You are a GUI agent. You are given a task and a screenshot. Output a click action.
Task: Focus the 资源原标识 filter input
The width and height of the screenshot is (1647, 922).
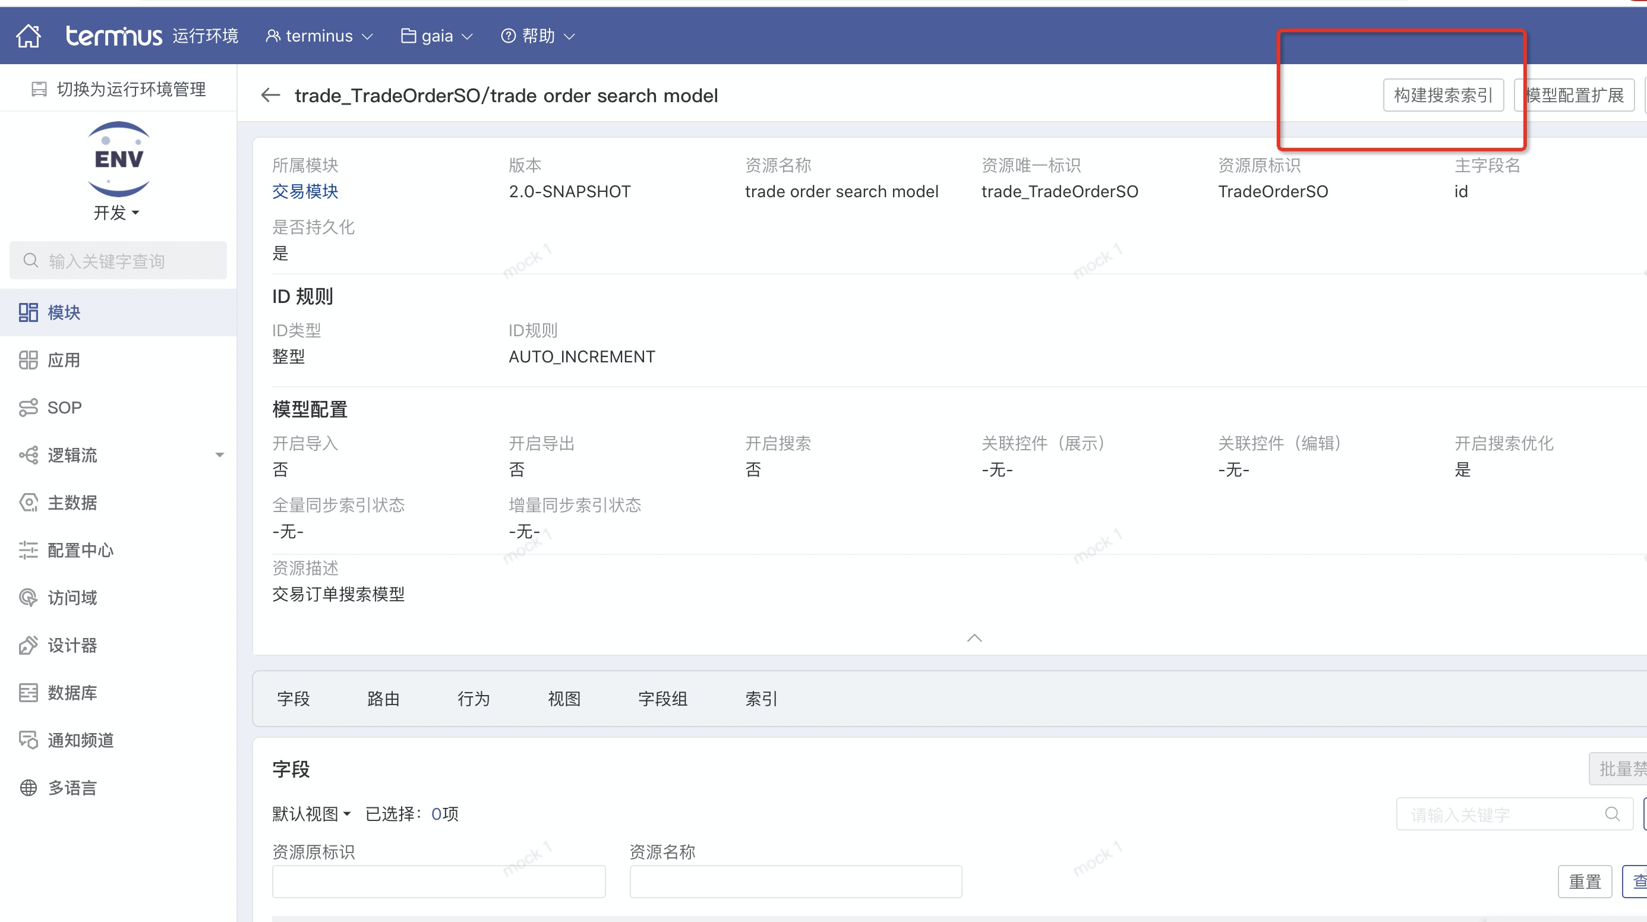point(438,882)
